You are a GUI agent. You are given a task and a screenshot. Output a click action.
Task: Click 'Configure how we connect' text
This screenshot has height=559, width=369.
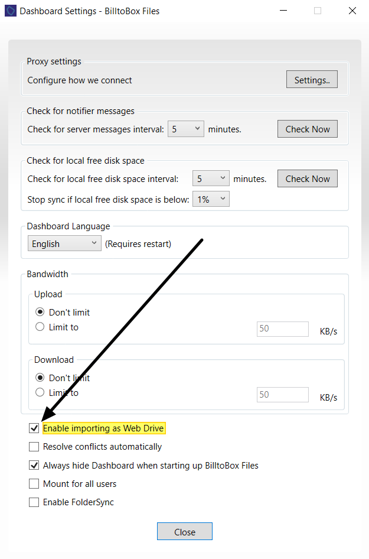pos(80,80)
